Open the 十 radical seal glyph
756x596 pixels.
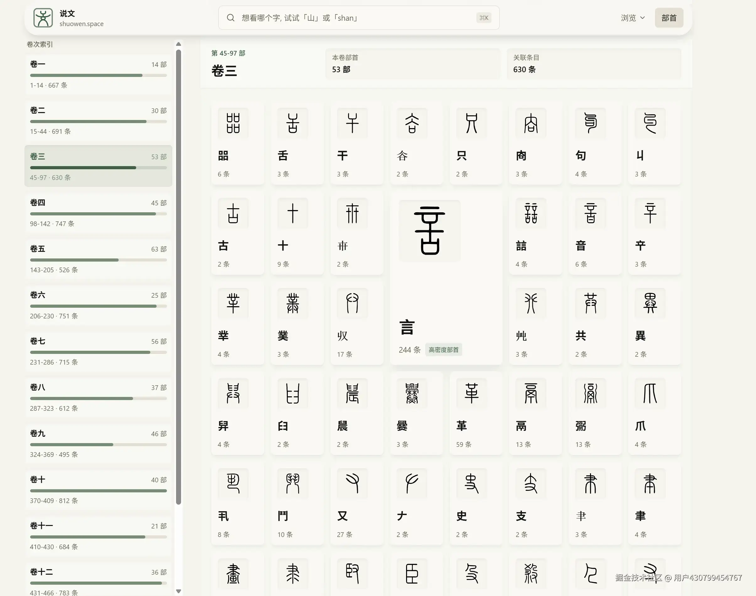tap(292, 213)
